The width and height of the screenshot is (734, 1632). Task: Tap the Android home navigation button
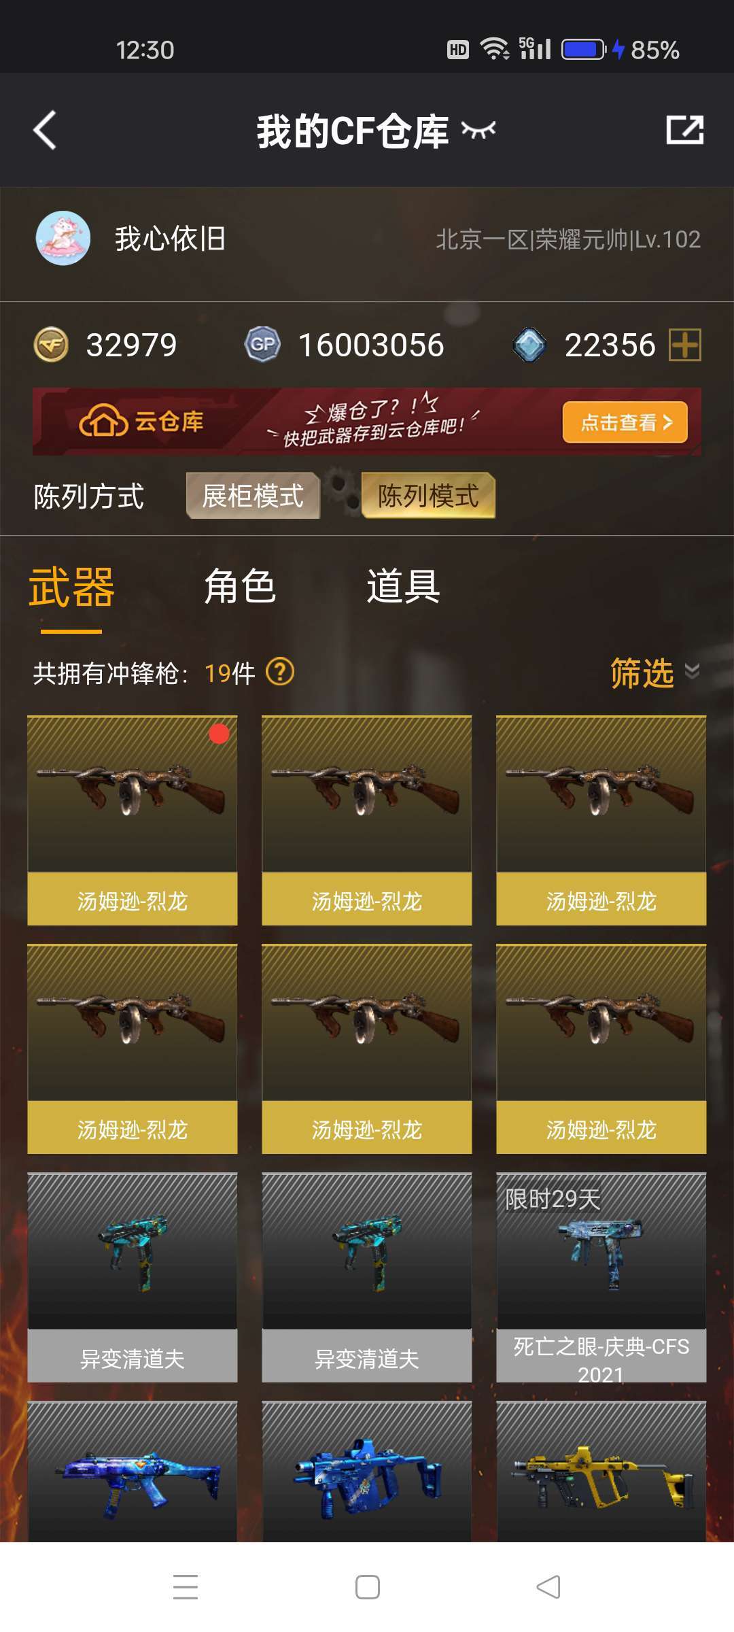tap(368, 1587)
